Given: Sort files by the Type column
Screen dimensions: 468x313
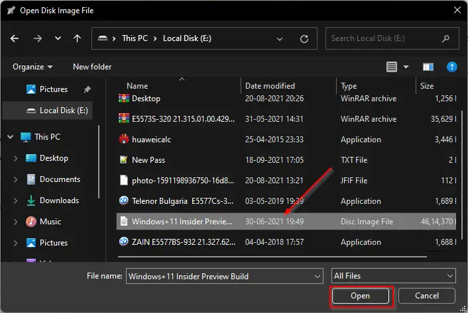Looking at the screenshot, I should (349, 86).
